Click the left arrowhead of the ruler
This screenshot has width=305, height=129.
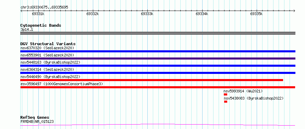point(21,11)
